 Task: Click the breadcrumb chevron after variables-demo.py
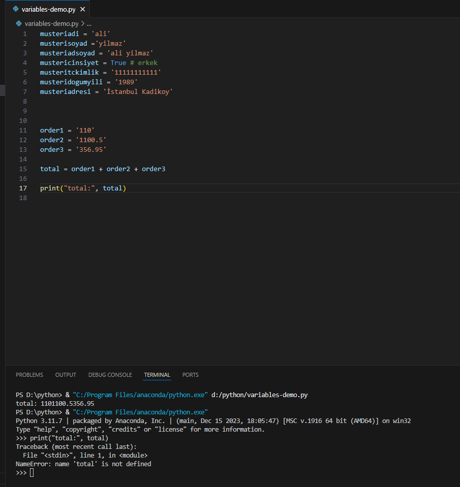[x=82, y=23]
